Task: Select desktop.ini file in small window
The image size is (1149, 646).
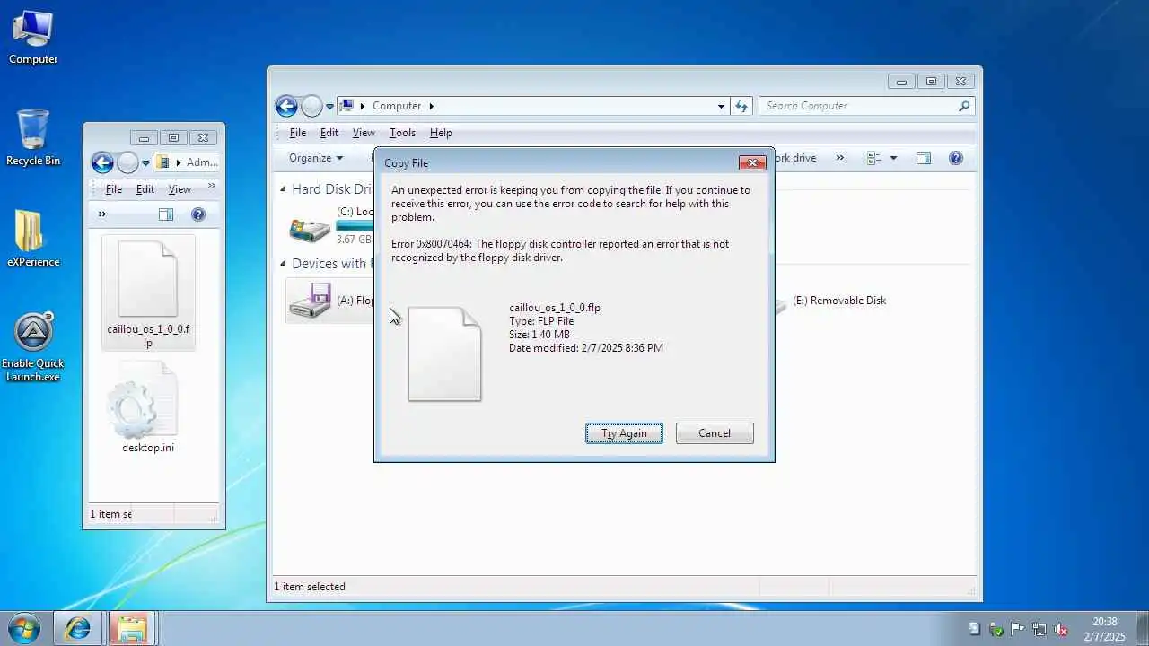Action: 148,408
